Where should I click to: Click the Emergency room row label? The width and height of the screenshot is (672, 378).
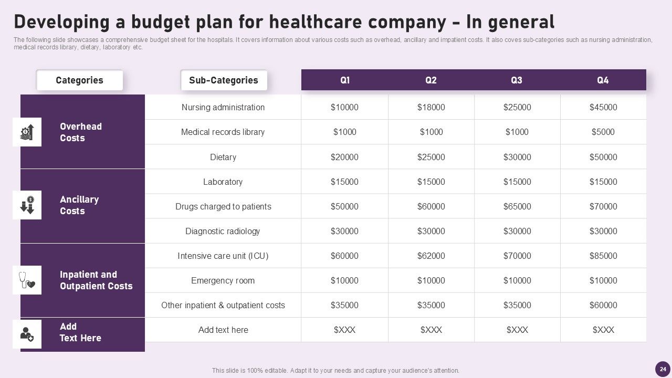point(223,280)
